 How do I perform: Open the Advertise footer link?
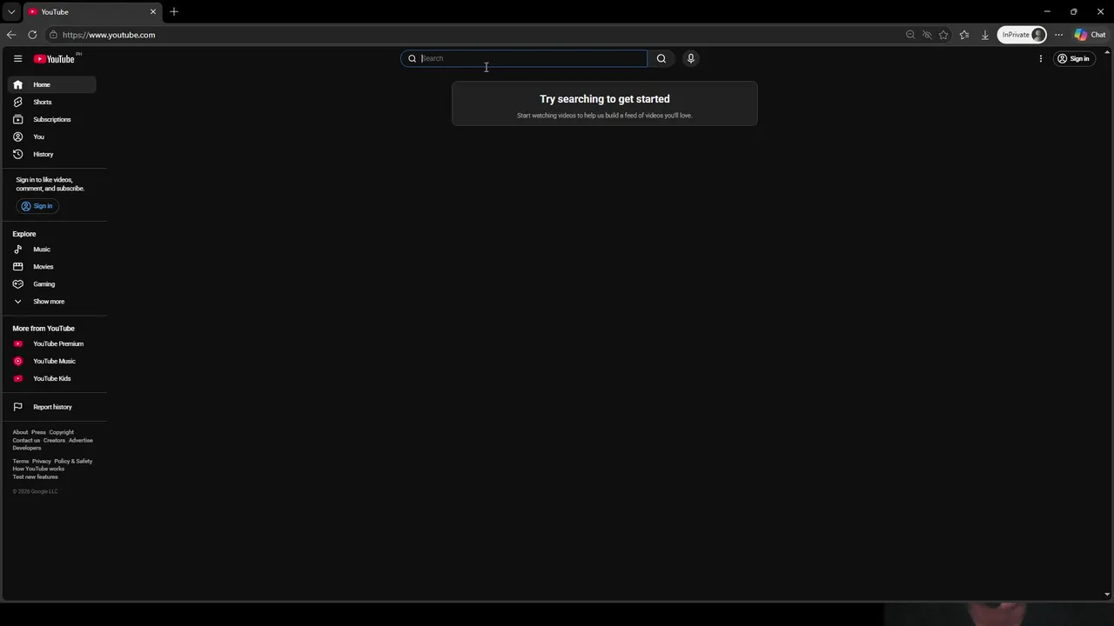(81, 440)
